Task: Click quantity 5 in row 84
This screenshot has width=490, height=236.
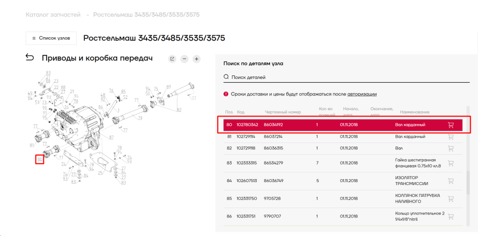Action: click(x=318, y=181)
